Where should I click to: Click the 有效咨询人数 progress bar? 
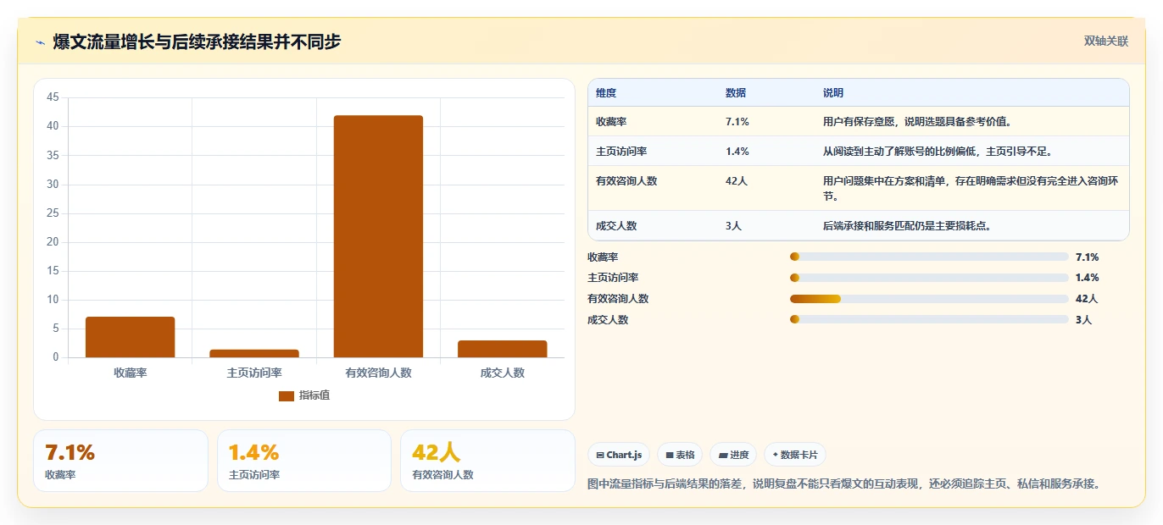click(x=929, y=298)
